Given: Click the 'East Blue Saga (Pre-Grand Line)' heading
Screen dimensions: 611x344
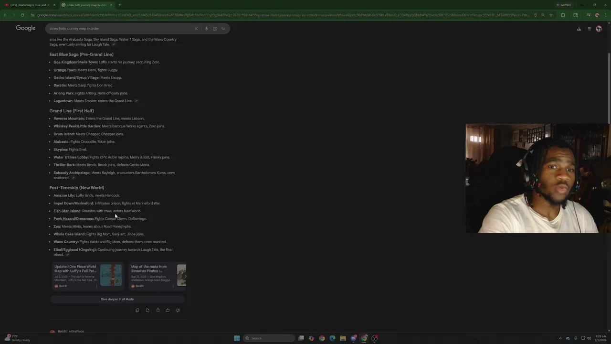Looking at the screenshot, I should (x=81, y=54).
